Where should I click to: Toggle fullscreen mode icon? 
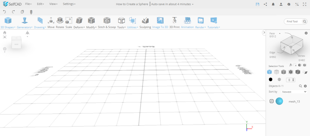pos(305,4)
